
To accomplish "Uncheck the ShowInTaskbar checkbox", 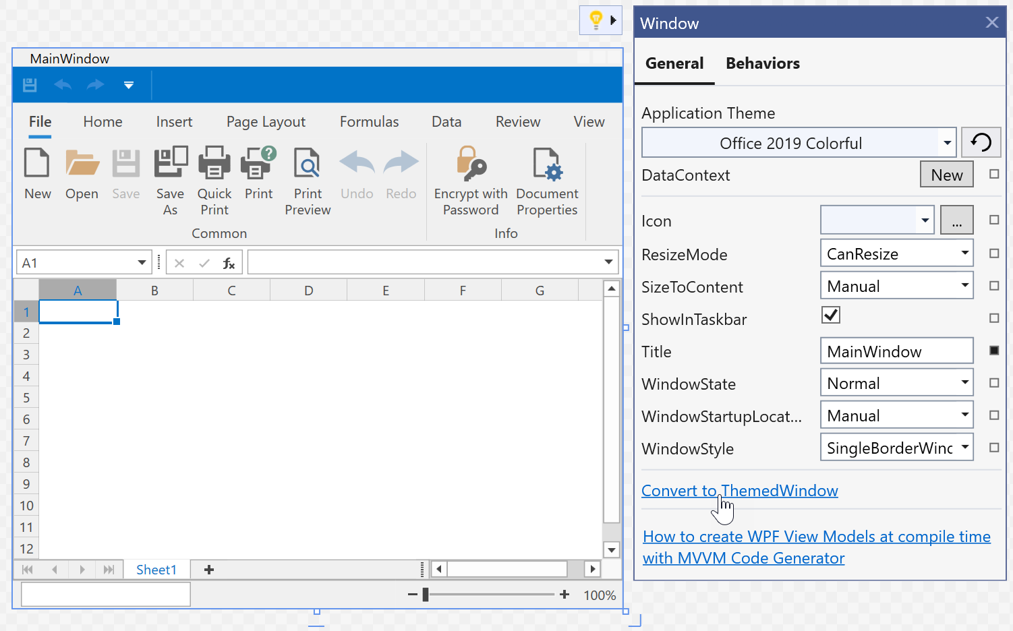I will pyautogui.click(x=830, y=315).
